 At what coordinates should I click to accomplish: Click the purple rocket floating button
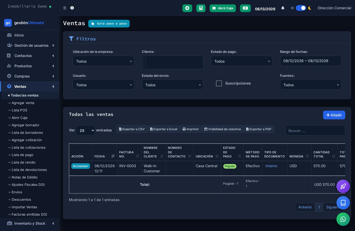pos(343,186)
